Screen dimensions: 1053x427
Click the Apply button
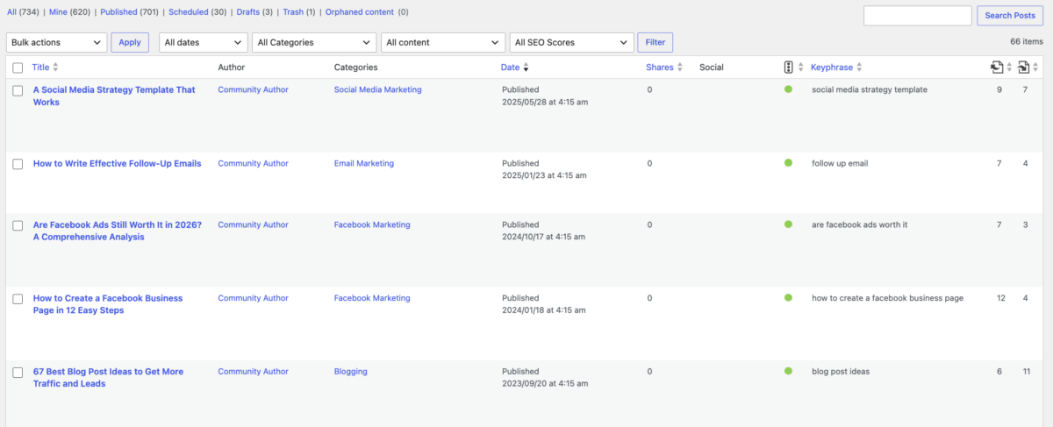pyautogui.click(x=130, y=42)
